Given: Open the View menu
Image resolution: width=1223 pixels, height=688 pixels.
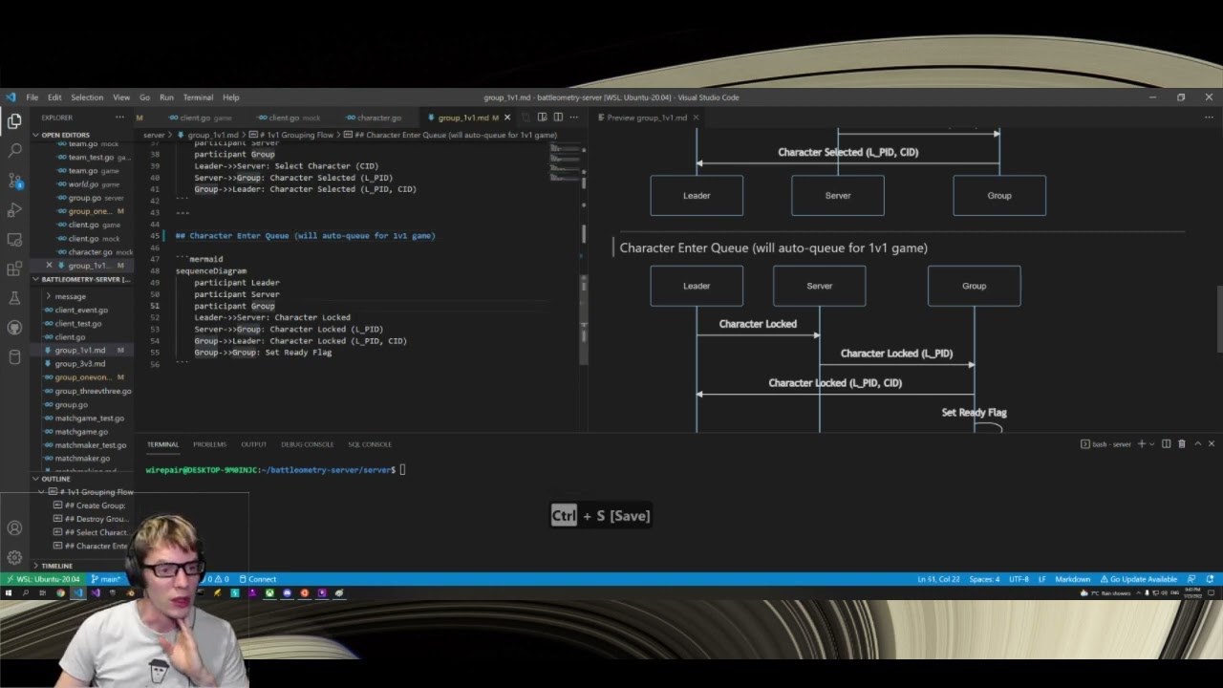Looking at the screenshot, I should 121,97.
